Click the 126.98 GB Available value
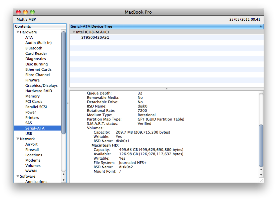 pyautogui.click(x=151, y=154)
